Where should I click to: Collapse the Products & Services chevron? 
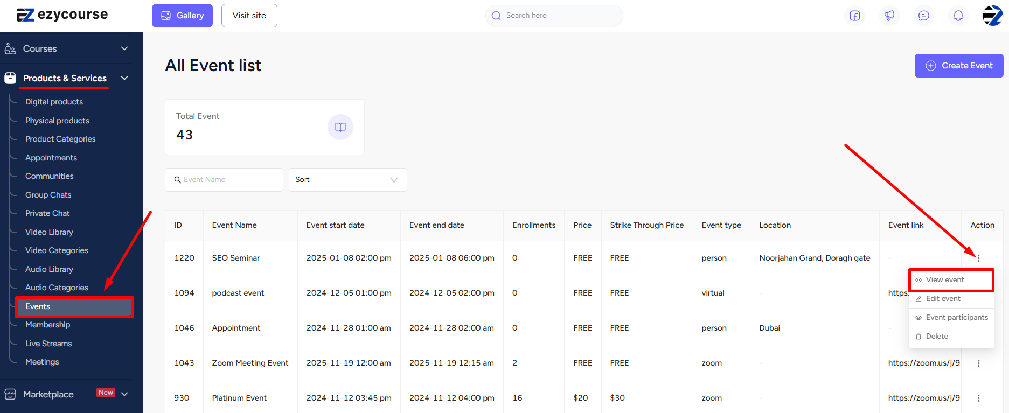point(124,78)
